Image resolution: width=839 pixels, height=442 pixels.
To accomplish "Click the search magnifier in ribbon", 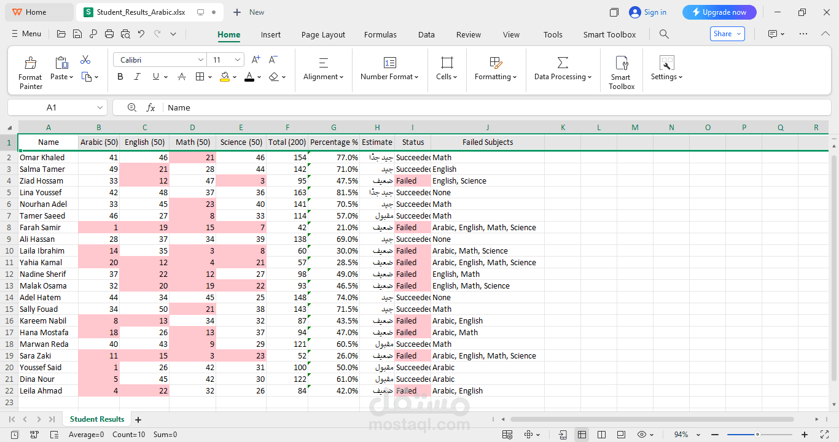I will coord(664,34).
